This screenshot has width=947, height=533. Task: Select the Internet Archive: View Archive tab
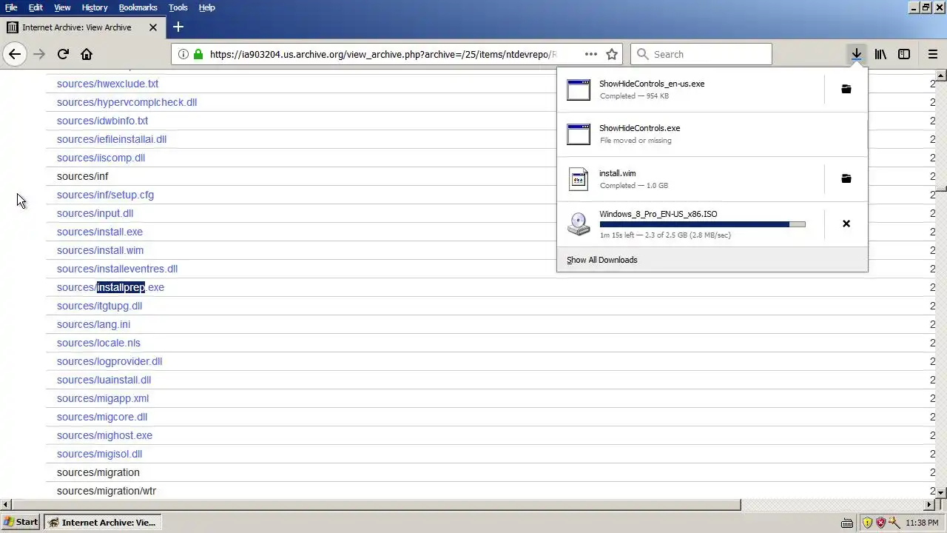tap(83, 27)
